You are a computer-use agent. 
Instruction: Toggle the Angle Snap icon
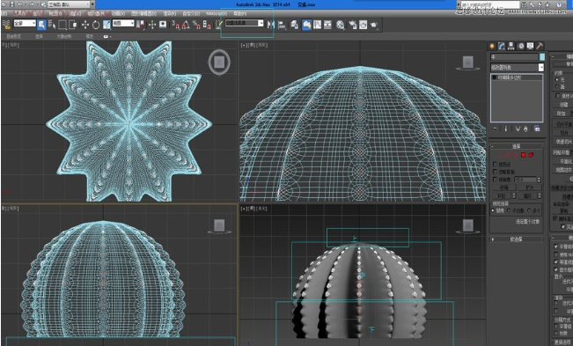pyautogui.click(x=186, y=25)
